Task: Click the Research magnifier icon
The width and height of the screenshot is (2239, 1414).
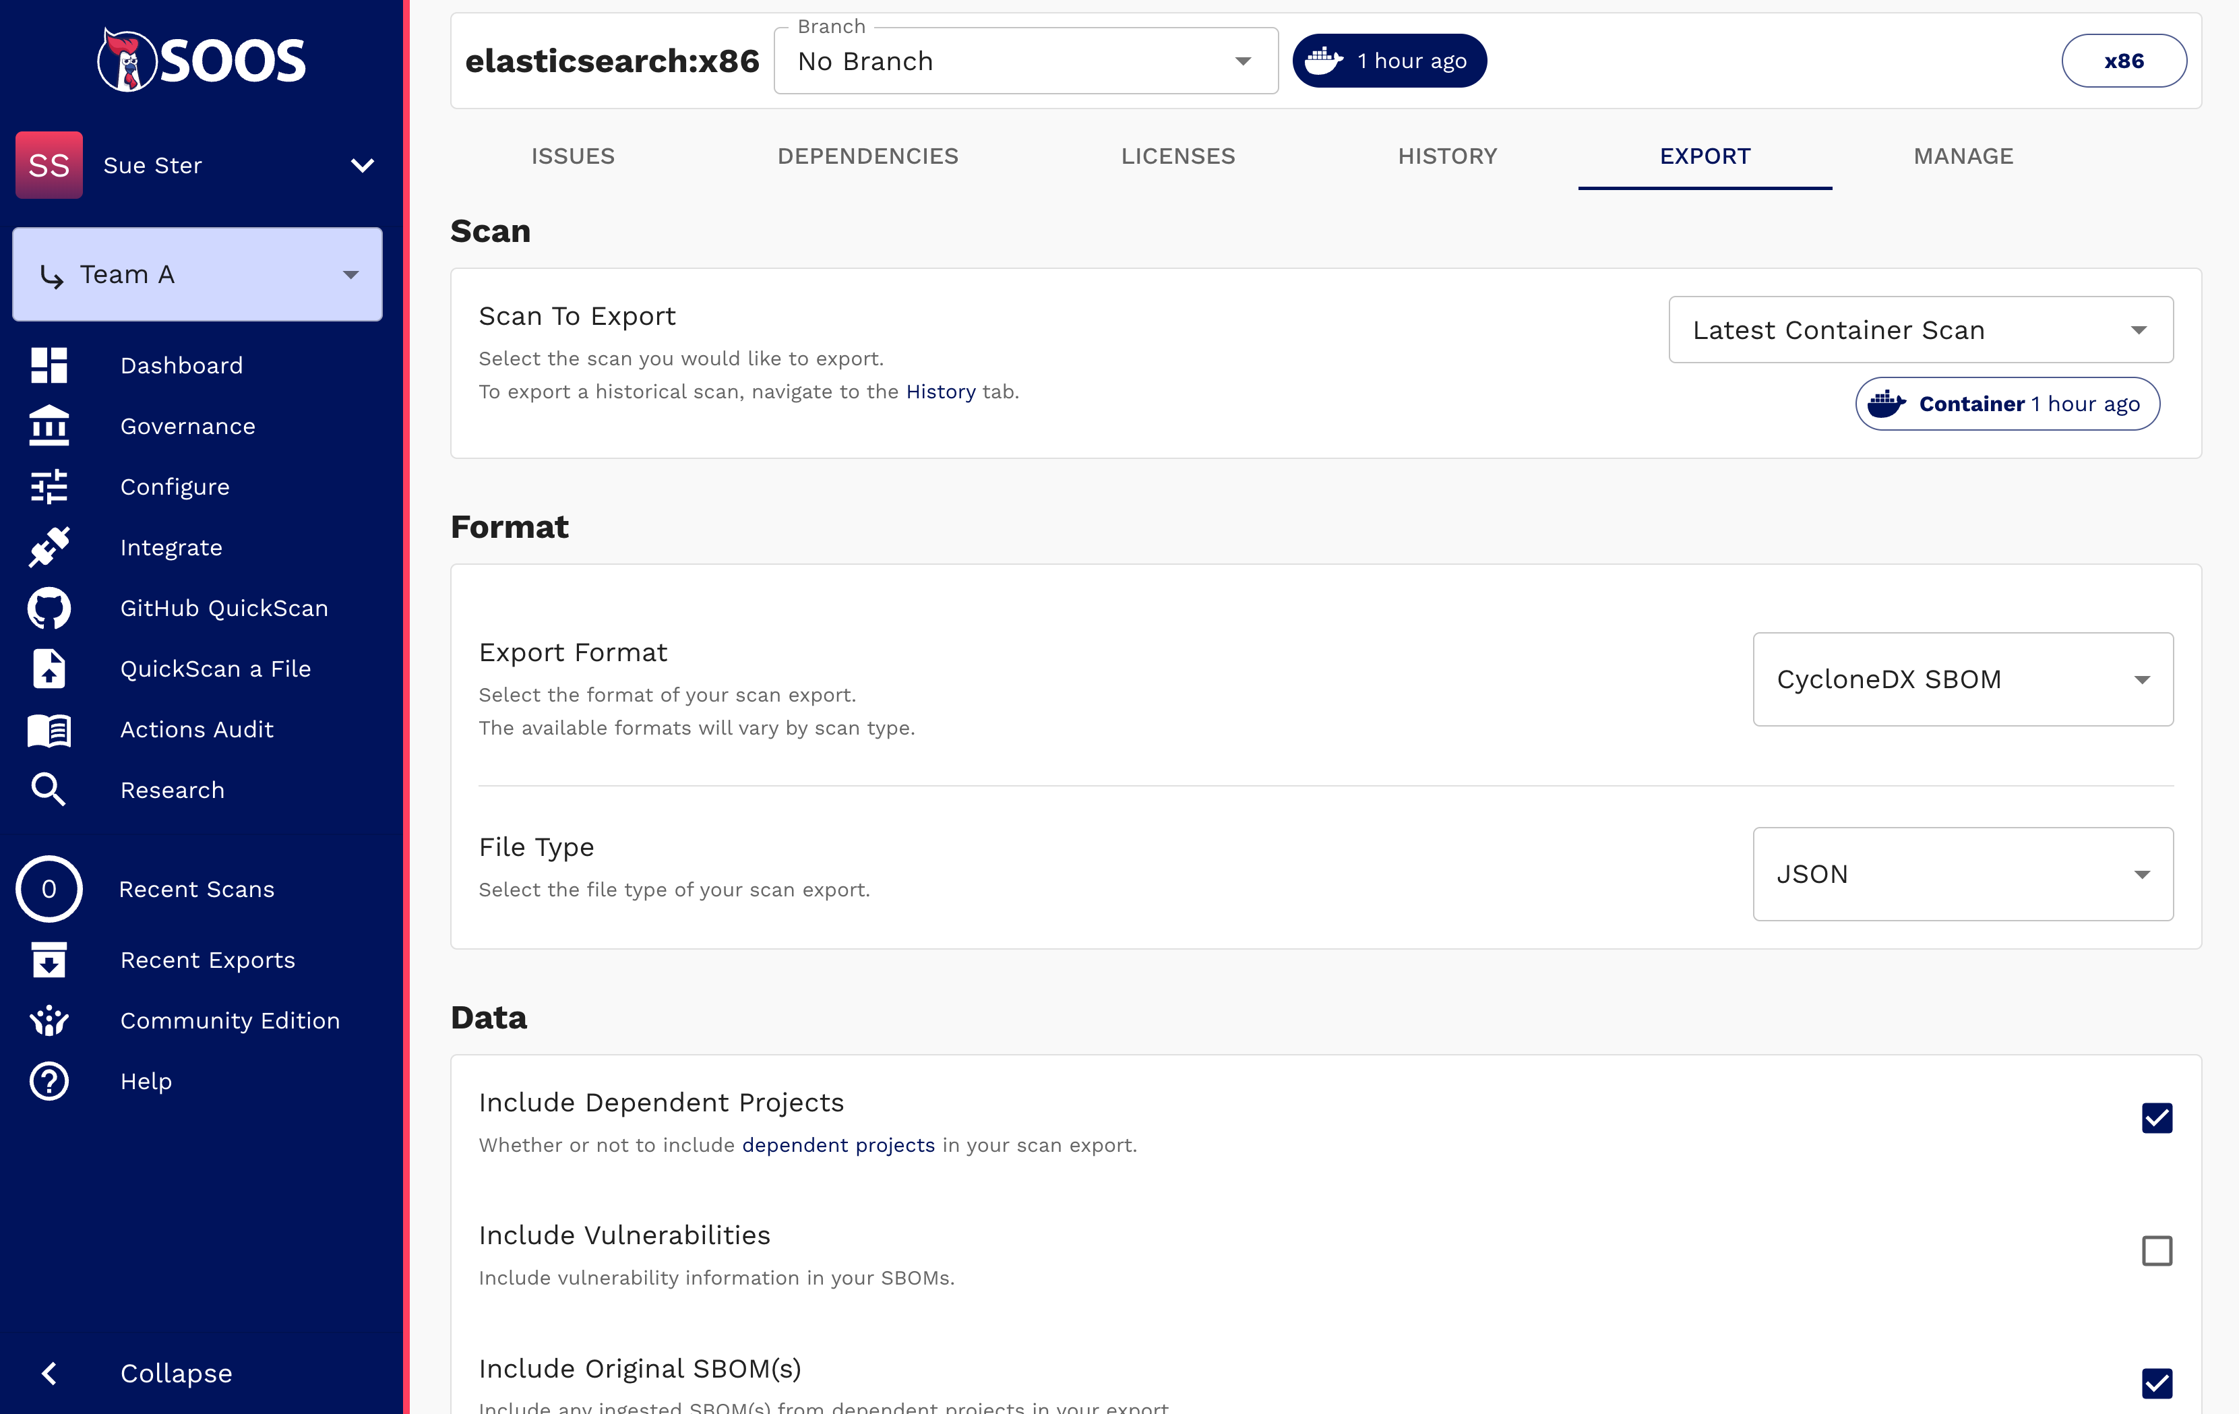Action: click(x=49, y=790)
